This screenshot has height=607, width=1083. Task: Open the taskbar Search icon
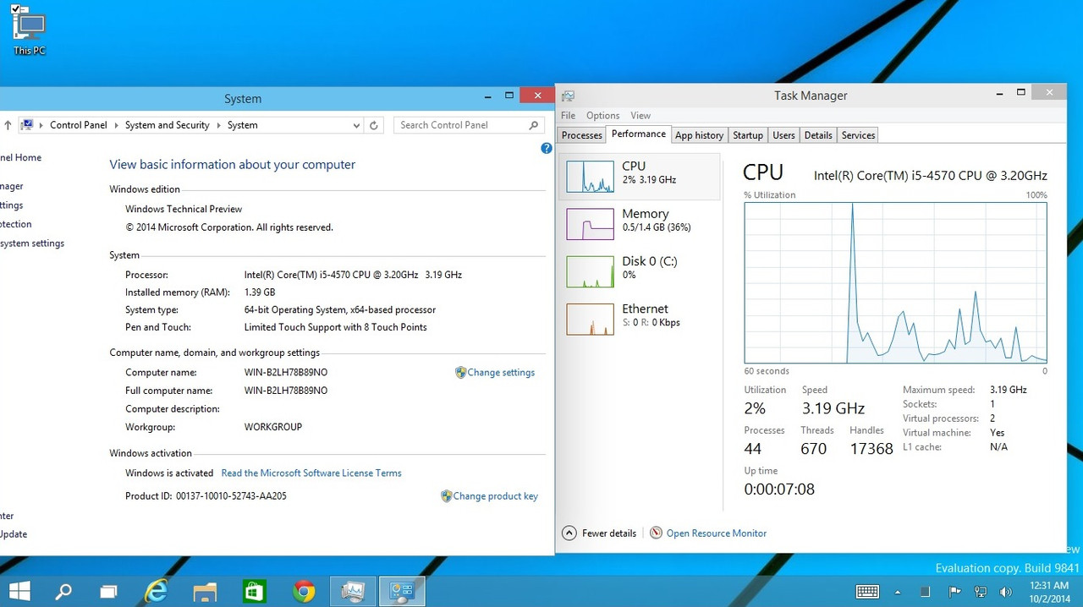pyautogui.click(x=63, y=591)
